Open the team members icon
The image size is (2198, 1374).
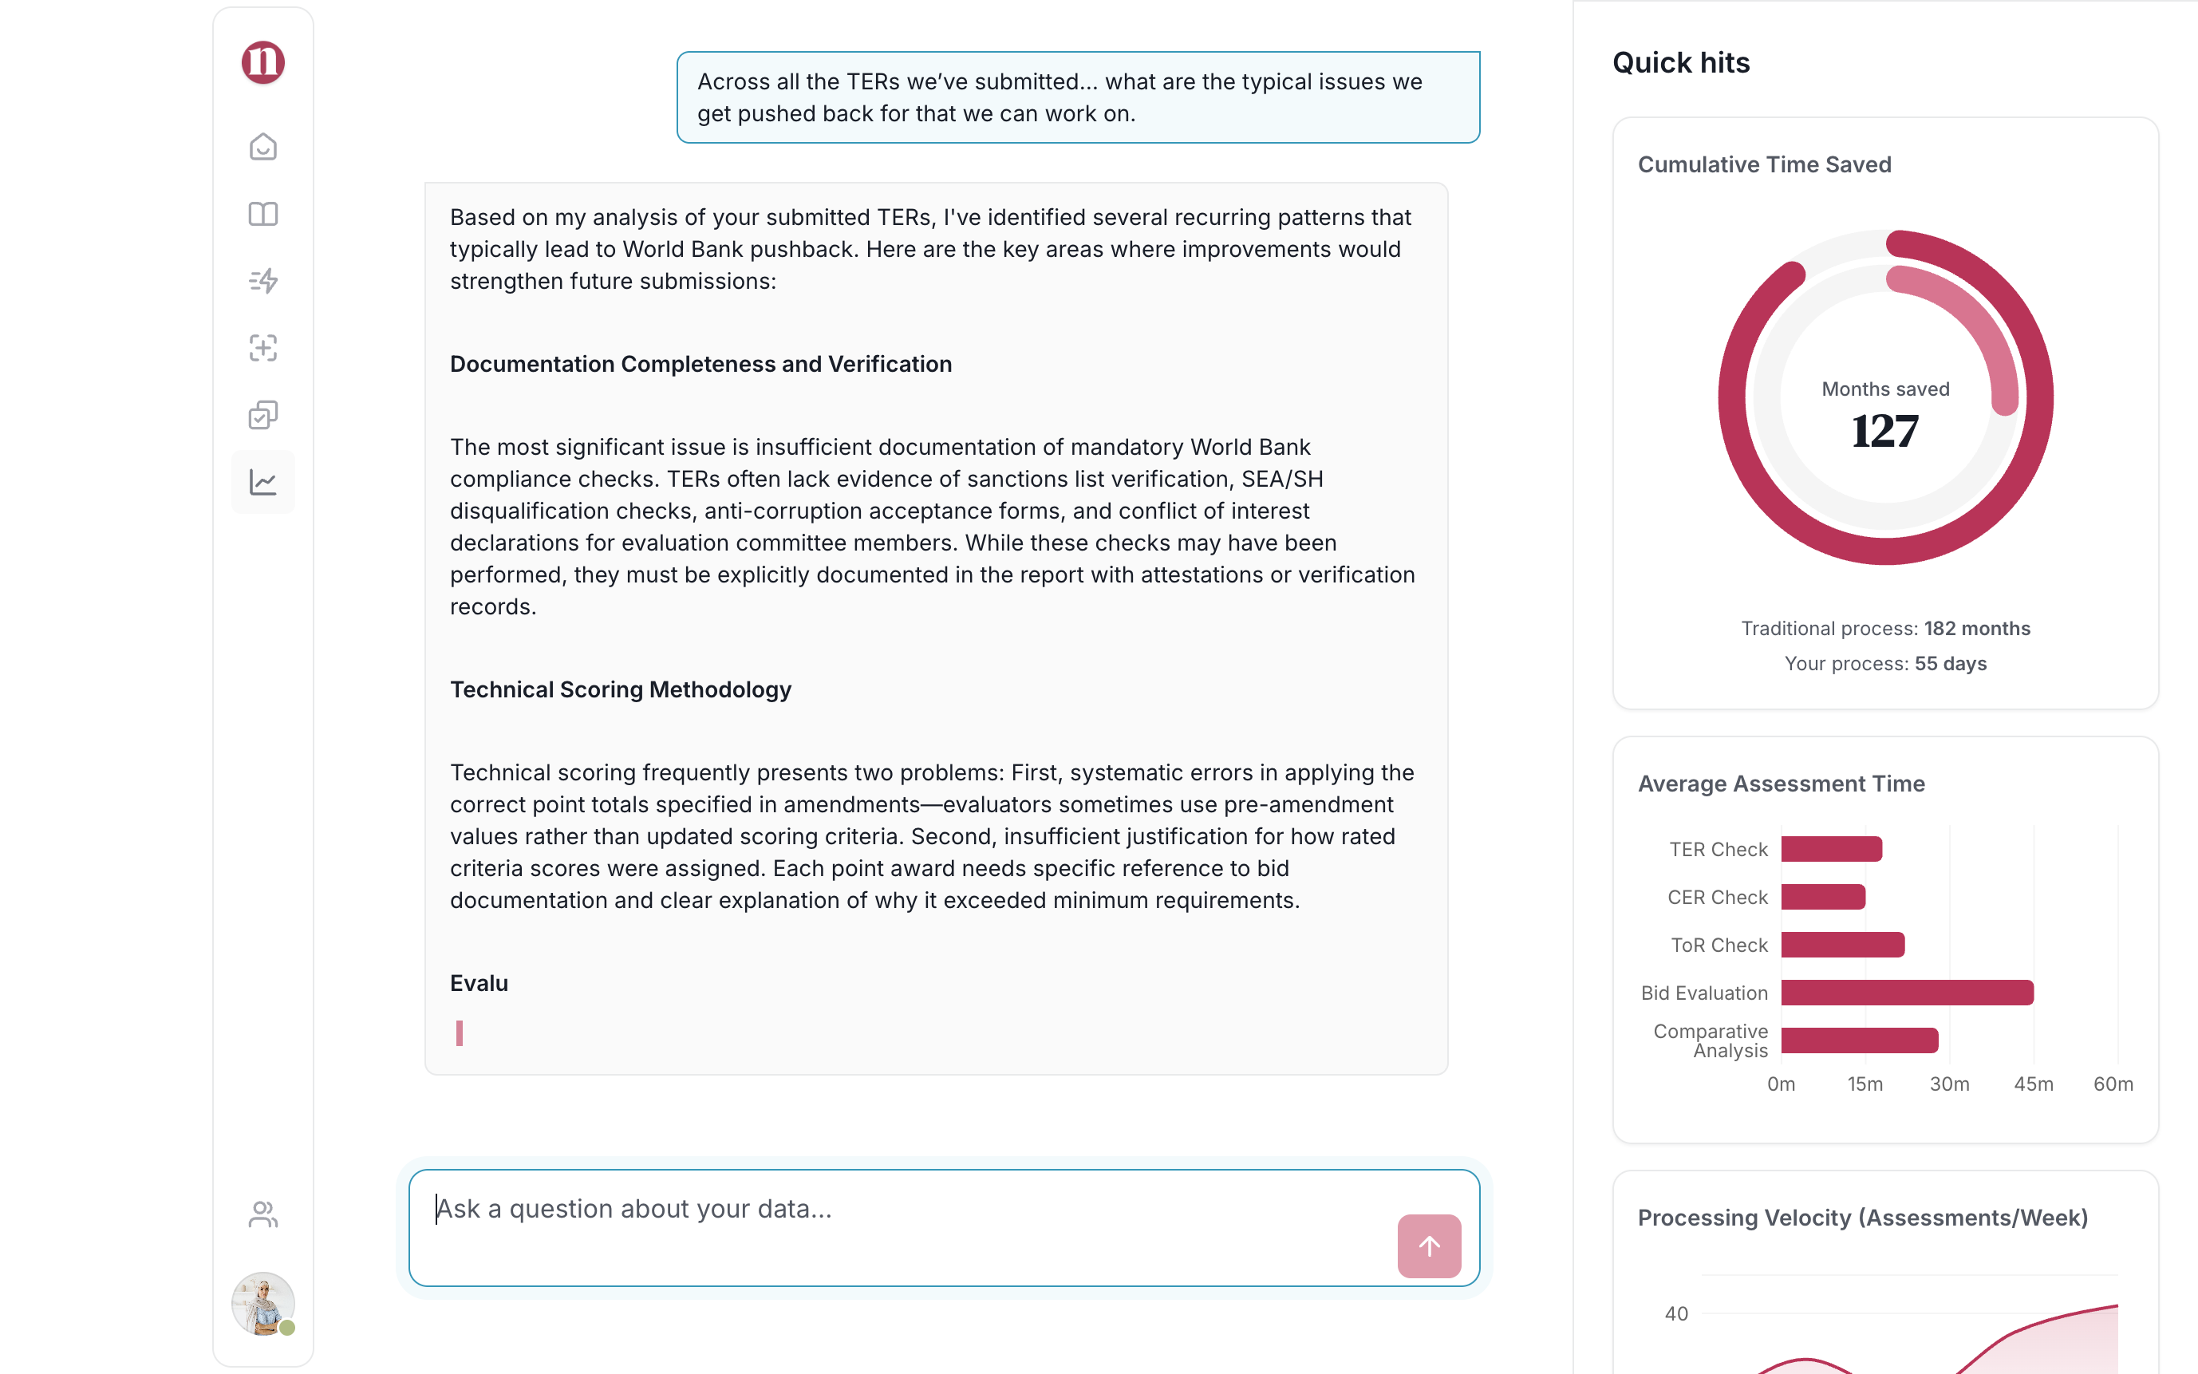[x=262, y=1213]
